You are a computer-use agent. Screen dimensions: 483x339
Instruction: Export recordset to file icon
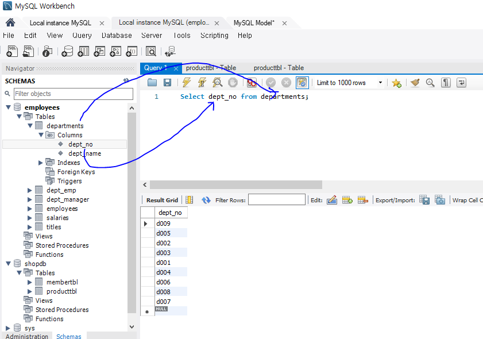[424, 201]
